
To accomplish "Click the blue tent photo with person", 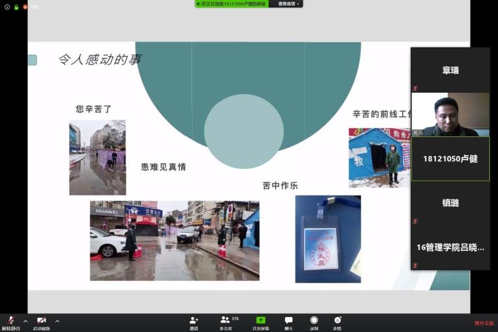I will [x=380, y=158].
